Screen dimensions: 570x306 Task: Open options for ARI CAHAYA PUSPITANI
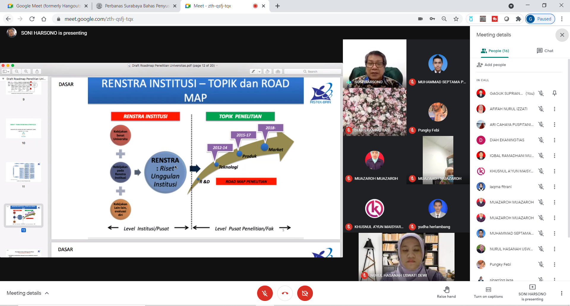tap(554, 125)
